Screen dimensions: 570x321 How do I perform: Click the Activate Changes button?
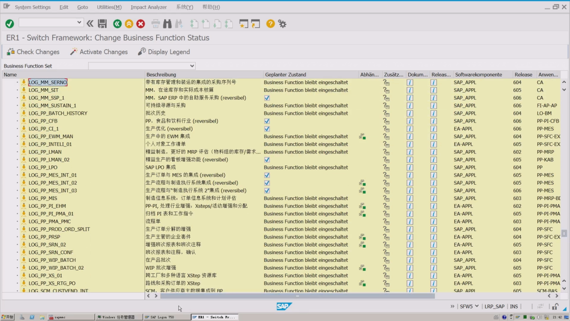[99, 52]
